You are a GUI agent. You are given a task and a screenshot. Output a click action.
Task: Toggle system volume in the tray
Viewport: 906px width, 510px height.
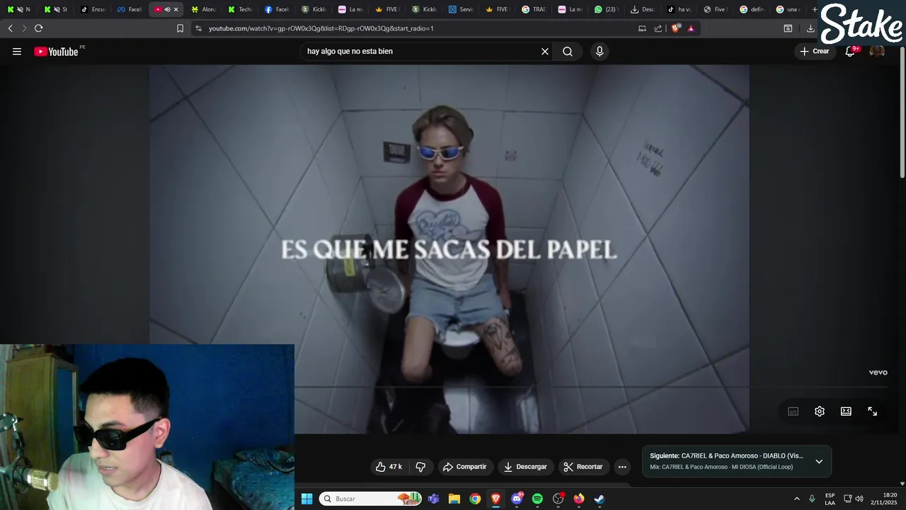(859, 499)
